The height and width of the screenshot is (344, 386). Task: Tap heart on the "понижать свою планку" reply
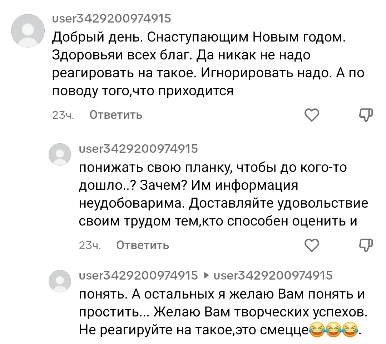tap(311, 245)
